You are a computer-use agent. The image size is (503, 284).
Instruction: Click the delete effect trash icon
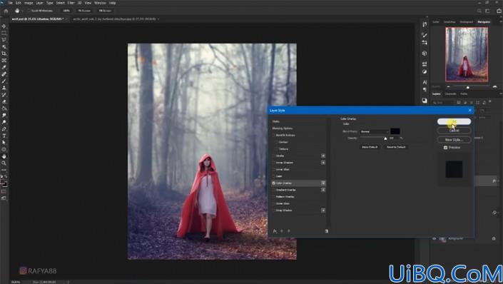coord(327,231)
